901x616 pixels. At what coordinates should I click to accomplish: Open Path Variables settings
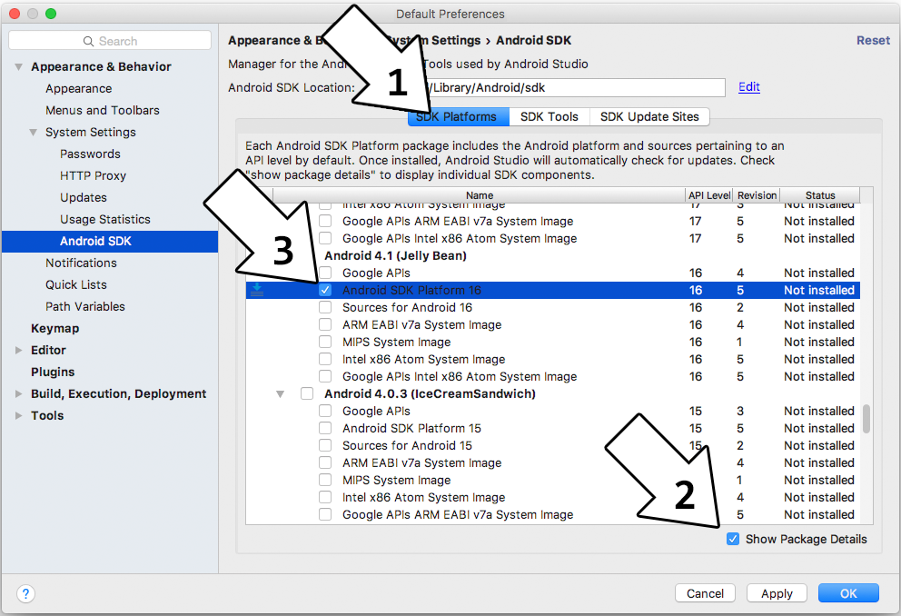coord(85,307)
